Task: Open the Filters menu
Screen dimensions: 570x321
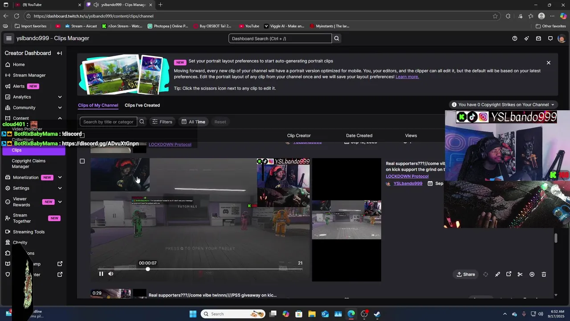Action: coord(162,122)
